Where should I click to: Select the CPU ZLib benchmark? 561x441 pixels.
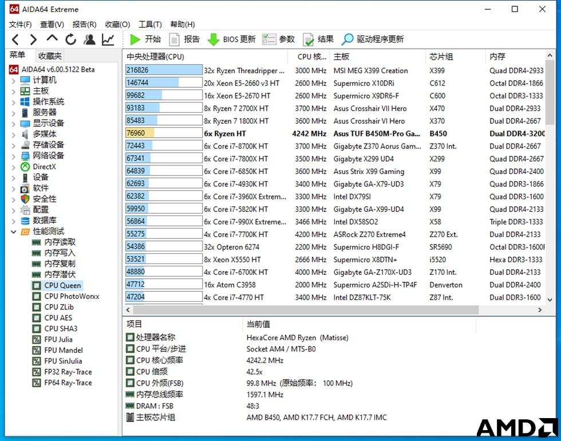(x=53, y=307)
